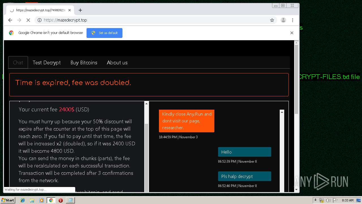Image resolution: width=362 pixels, height=204 pixels.
Task: Click Set as default button
Action: pyautogui.click(x=104, y=33)
